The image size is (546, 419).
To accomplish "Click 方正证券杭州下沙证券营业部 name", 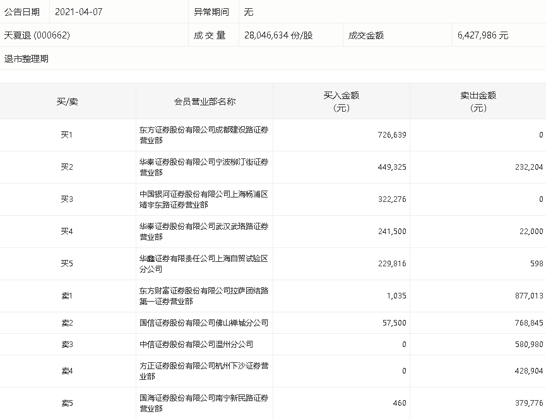I will pos(204,371).
